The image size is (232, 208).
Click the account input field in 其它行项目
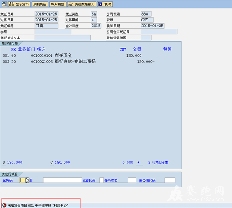(x=62, y=180)
